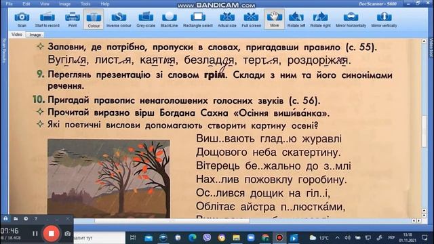Choose Black/Line mode
Viewport: 434px width, 244px height.
click(169, 20)
